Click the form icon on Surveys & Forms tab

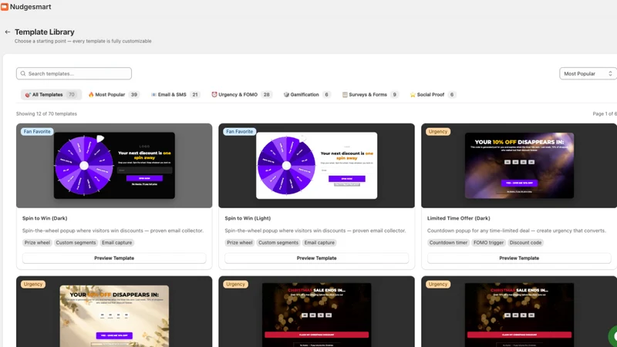coord(345,94)
